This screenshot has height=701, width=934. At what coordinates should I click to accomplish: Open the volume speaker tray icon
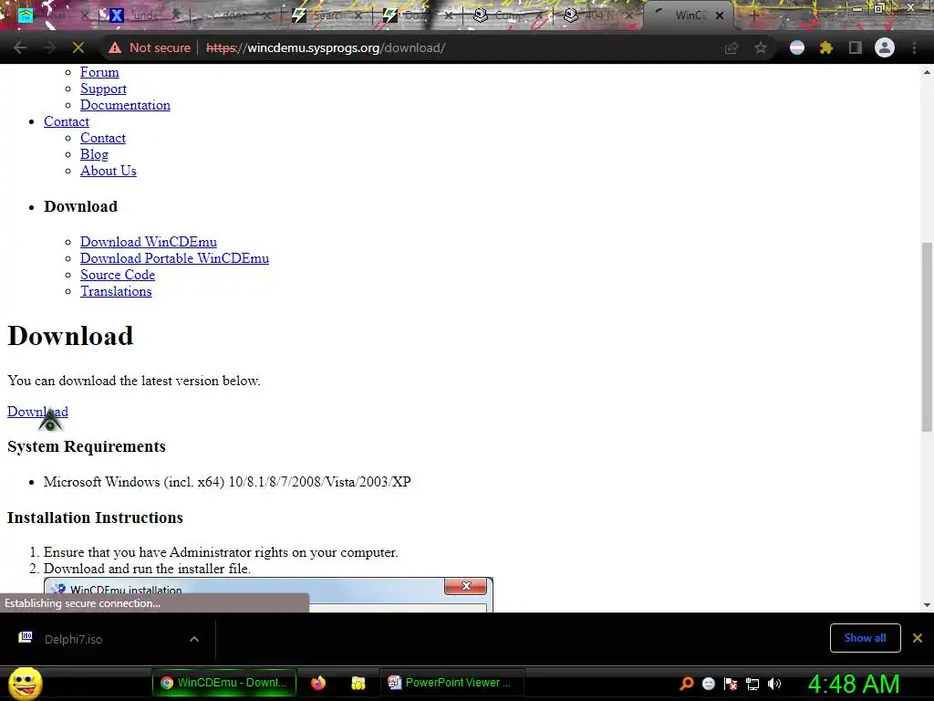774,683
